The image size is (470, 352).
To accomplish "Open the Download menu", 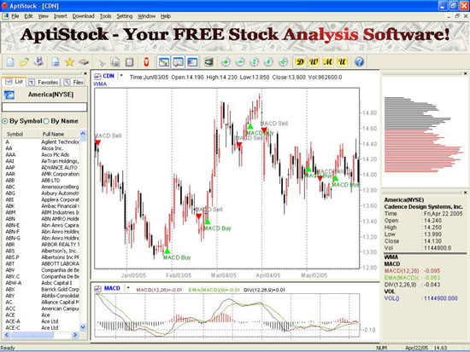I will (x=84, y=16).
